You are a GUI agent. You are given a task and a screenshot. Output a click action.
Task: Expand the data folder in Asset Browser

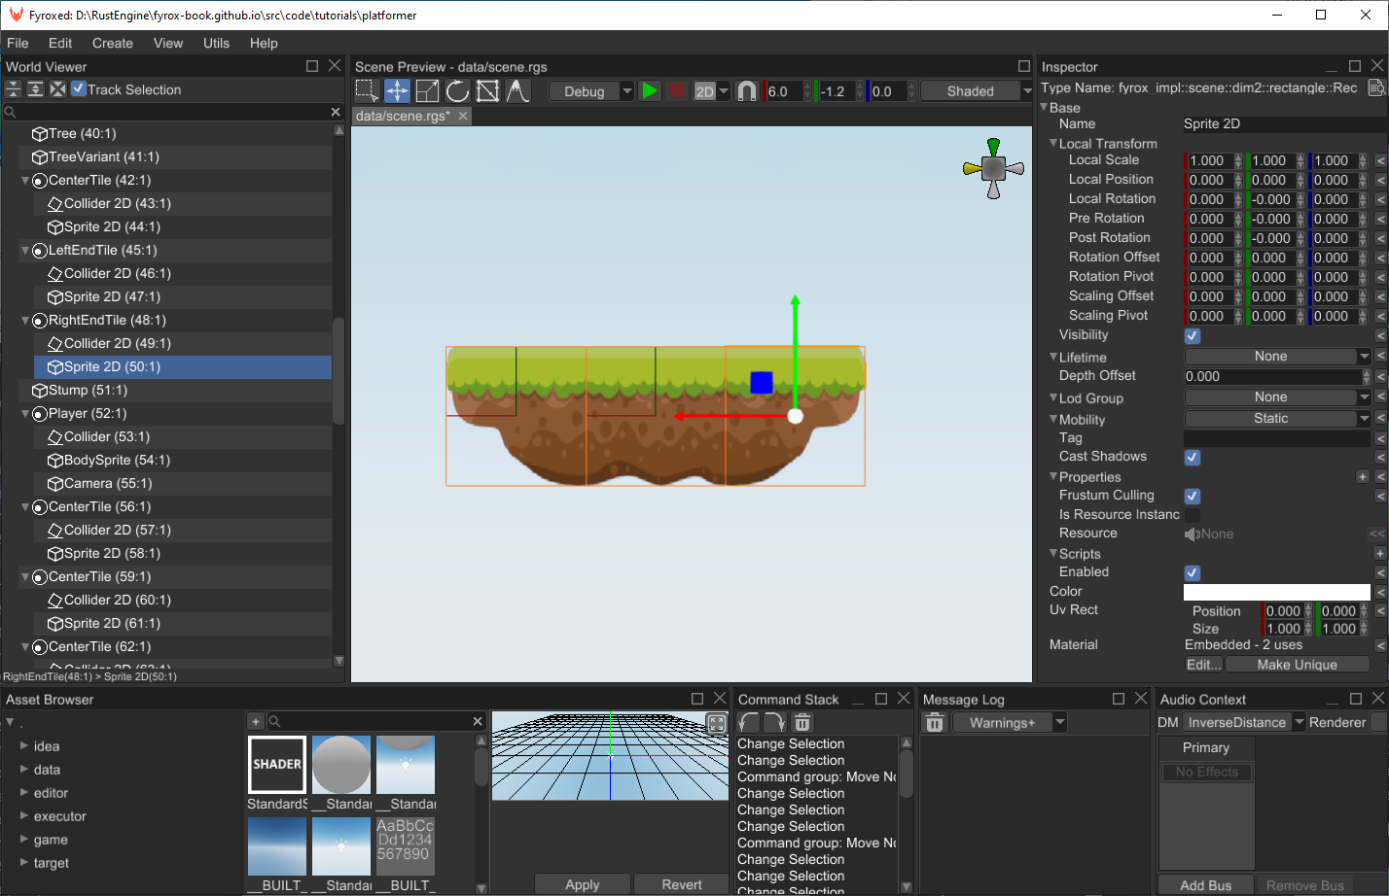click(x=24, y=769)
